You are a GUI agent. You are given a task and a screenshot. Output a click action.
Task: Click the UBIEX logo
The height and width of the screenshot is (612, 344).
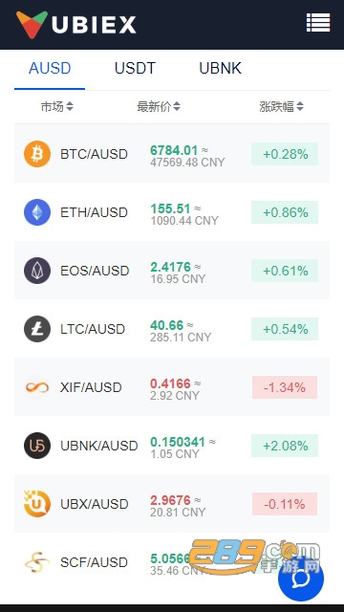click(x=76, y=25)
